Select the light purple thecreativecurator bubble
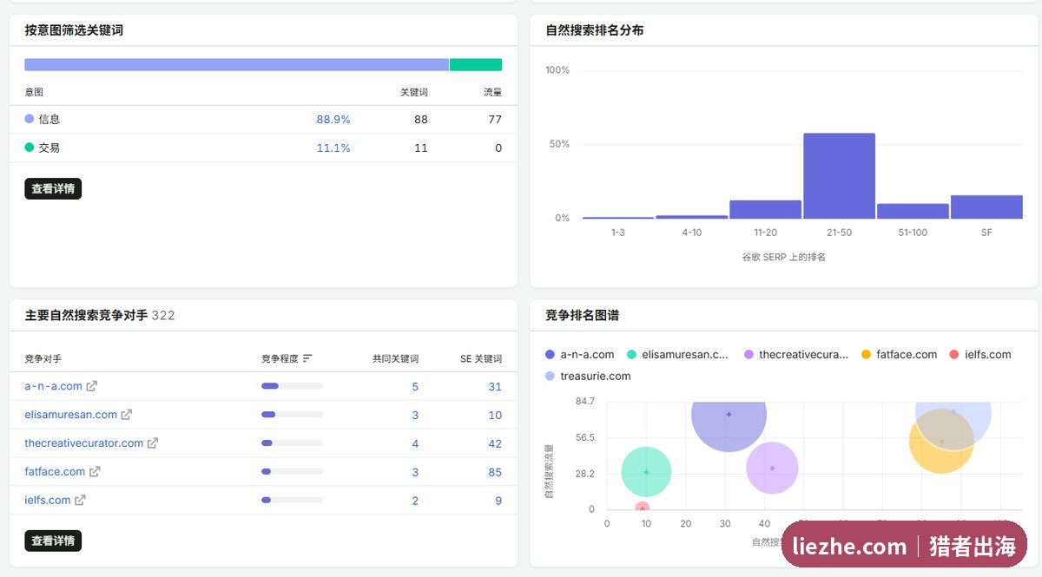The image size is (1042, 577). [772, 468]
